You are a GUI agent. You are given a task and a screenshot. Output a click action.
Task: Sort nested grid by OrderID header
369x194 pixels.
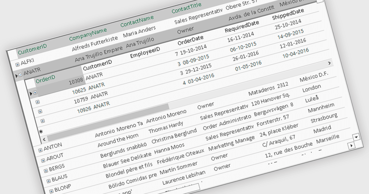(46, 79)
